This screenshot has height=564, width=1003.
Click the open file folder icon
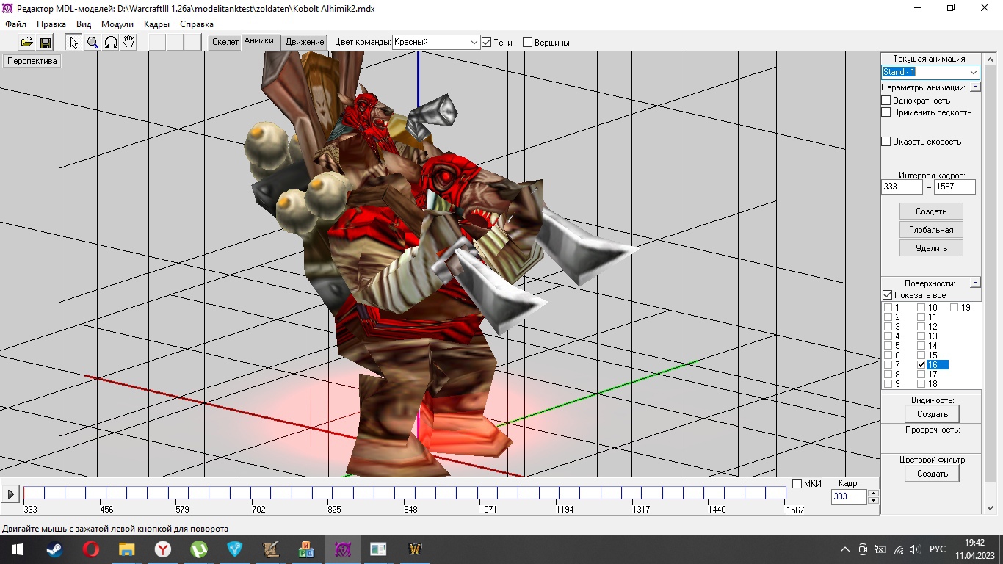[26, 43]
